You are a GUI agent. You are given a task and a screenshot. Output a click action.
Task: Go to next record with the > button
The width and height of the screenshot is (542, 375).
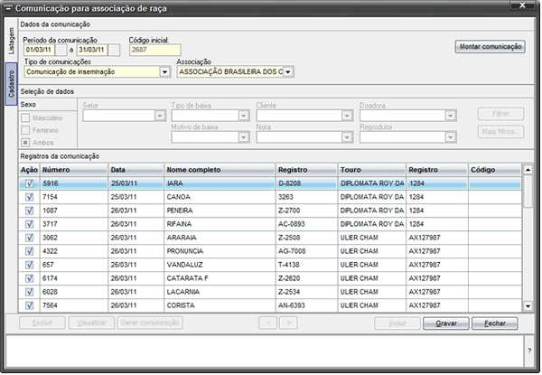pyautogui.click(x=289, y=323)
